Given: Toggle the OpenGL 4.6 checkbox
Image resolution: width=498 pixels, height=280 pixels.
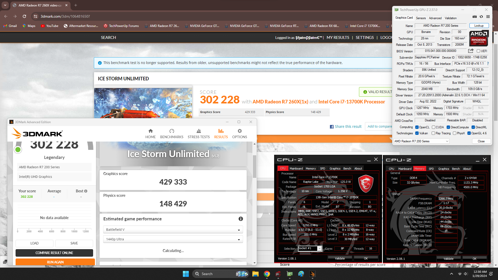Looking at the screenshot, I should 469,133.
